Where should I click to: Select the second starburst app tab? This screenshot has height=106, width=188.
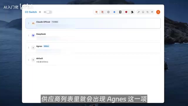tap(103, 12)
